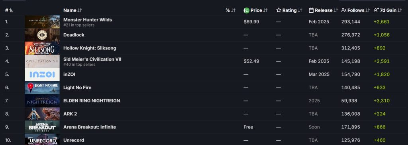Open Monster Hunter Wilds game link
This screenshot has width=408, height=145.
(88, 20)
